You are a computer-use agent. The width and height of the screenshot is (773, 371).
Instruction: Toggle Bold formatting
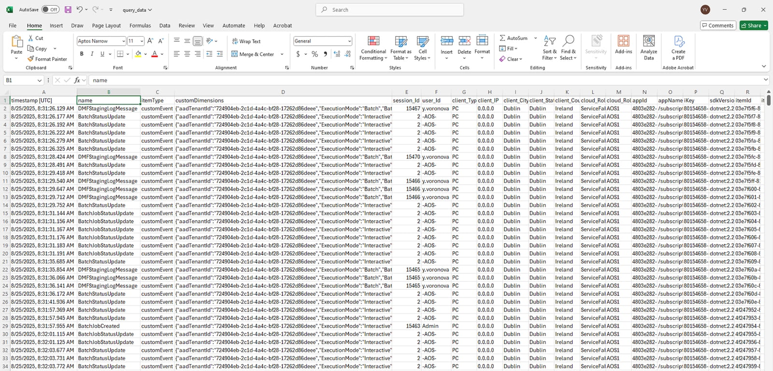[82, 54]
